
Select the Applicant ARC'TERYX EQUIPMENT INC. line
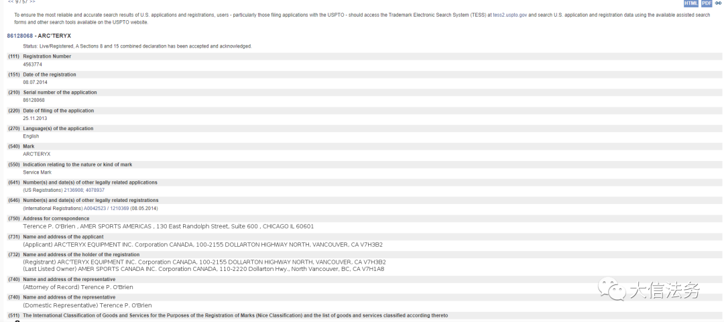pos(202,244)
